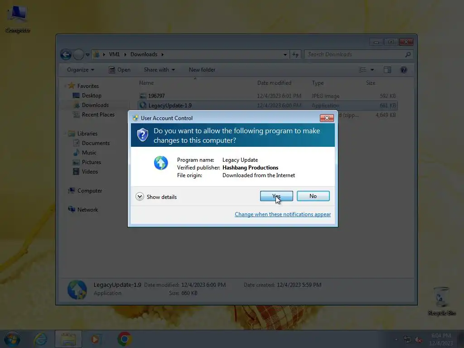Launch Windows Media Player from taskbar

coord(95,339)
